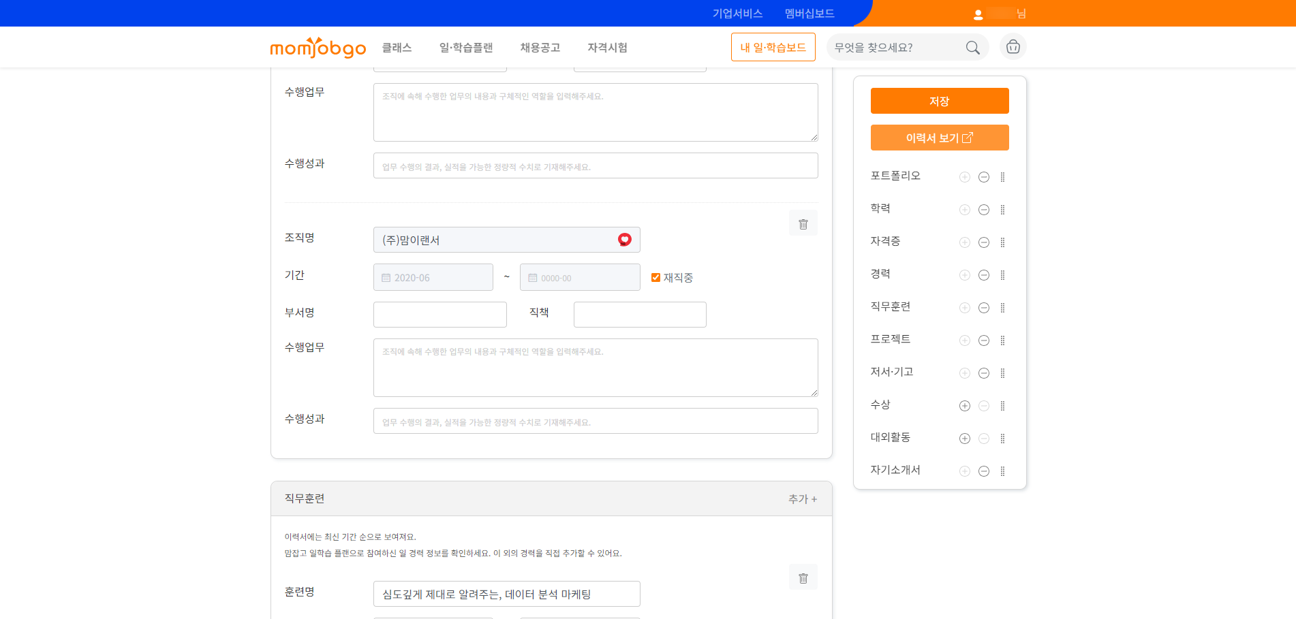
Task: Open the end date picker 0000-00
Action: (x=579, y=278)
